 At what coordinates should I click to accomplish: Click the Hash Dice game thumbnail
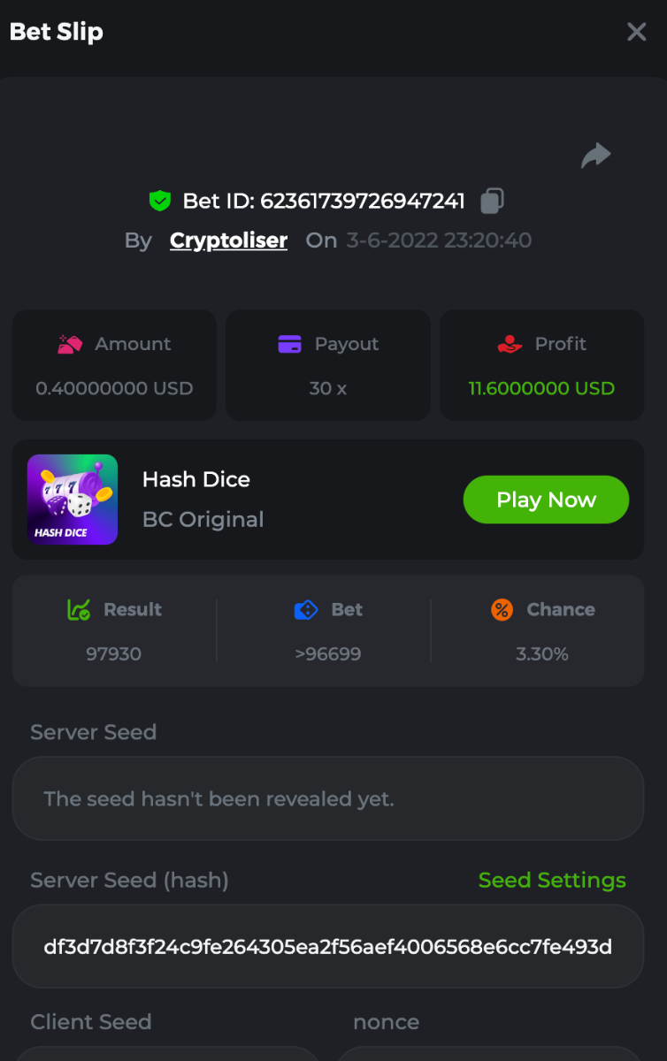[73, 500]
